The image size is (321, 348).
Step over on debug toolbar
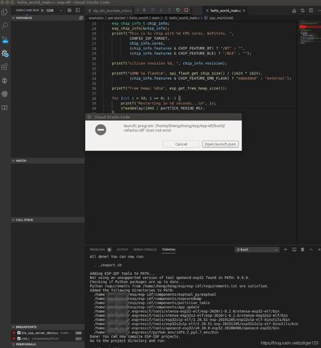pyautogui.click(x=152, y=10)
